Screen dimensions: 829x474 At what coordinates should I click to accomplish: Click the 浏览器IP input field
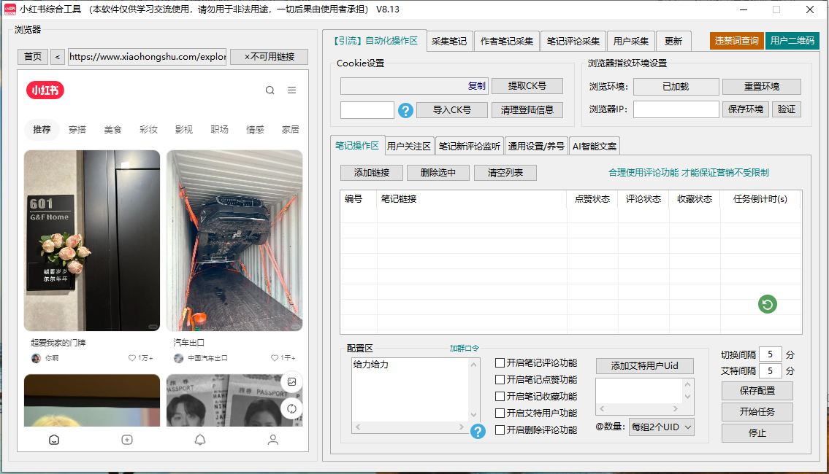[x=676, y=109]
